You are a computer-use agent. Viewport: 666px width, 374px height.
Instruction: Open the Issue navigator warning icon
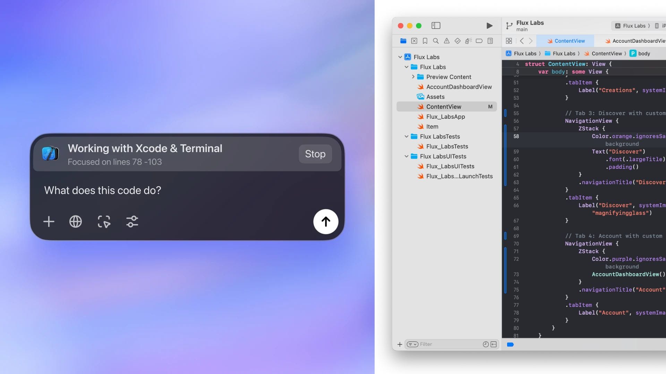[446, 41]
